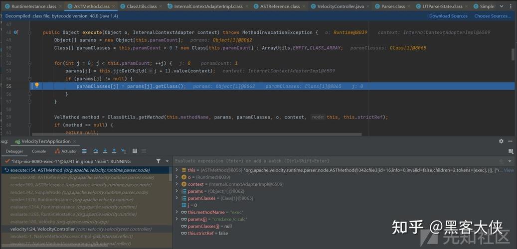
Task: Click the gutter marker icon at line 48
Action: click(x=16, y=32)
